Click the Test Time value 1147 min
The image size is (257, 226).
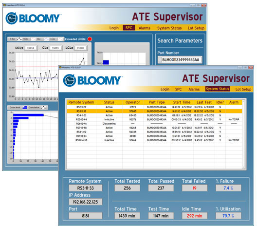(x=161, y=216)
